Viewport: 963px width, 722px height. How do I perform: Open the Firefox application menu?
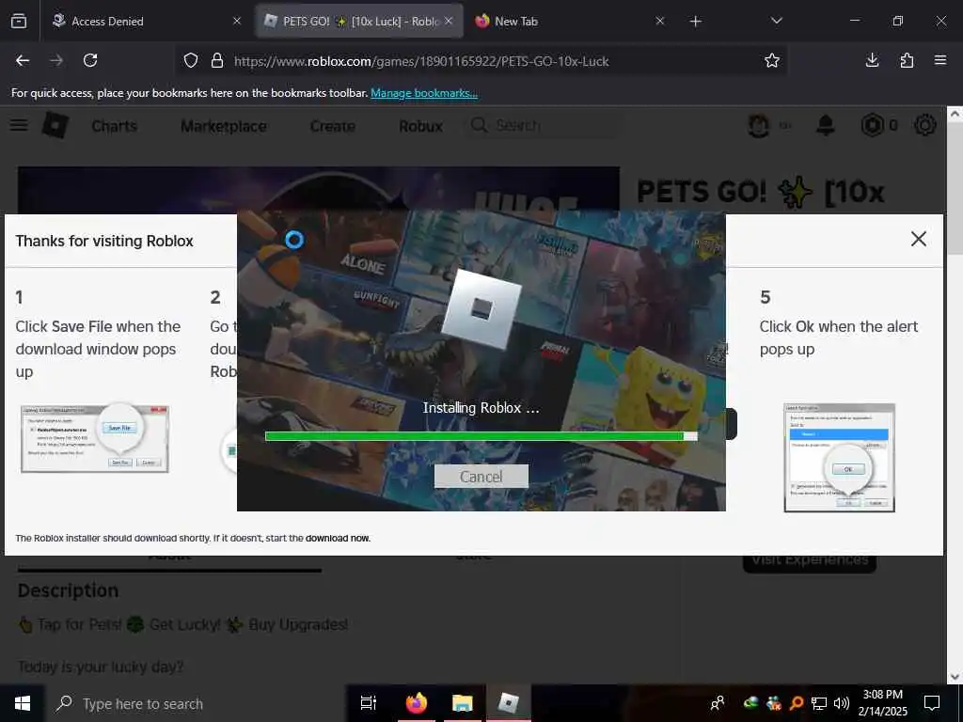pos(940,60)
